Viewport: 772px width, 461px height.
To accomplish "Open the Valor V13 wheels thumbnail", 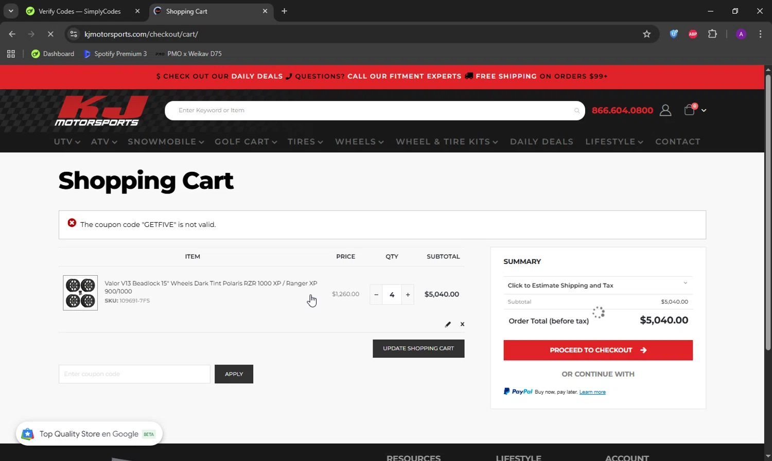I will tap(80, 293).
